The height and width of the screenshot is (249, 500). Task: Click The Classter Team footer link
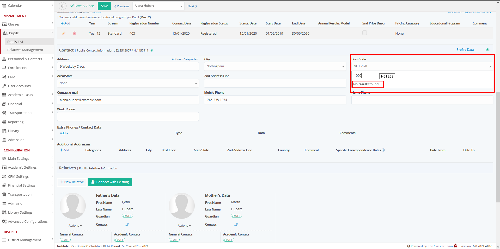440,246
